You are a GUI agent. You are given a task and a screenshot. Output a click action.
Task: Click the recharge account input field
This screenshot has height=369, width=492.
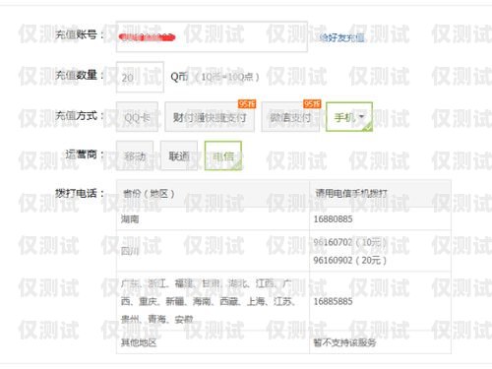click(x=212, y=36)
